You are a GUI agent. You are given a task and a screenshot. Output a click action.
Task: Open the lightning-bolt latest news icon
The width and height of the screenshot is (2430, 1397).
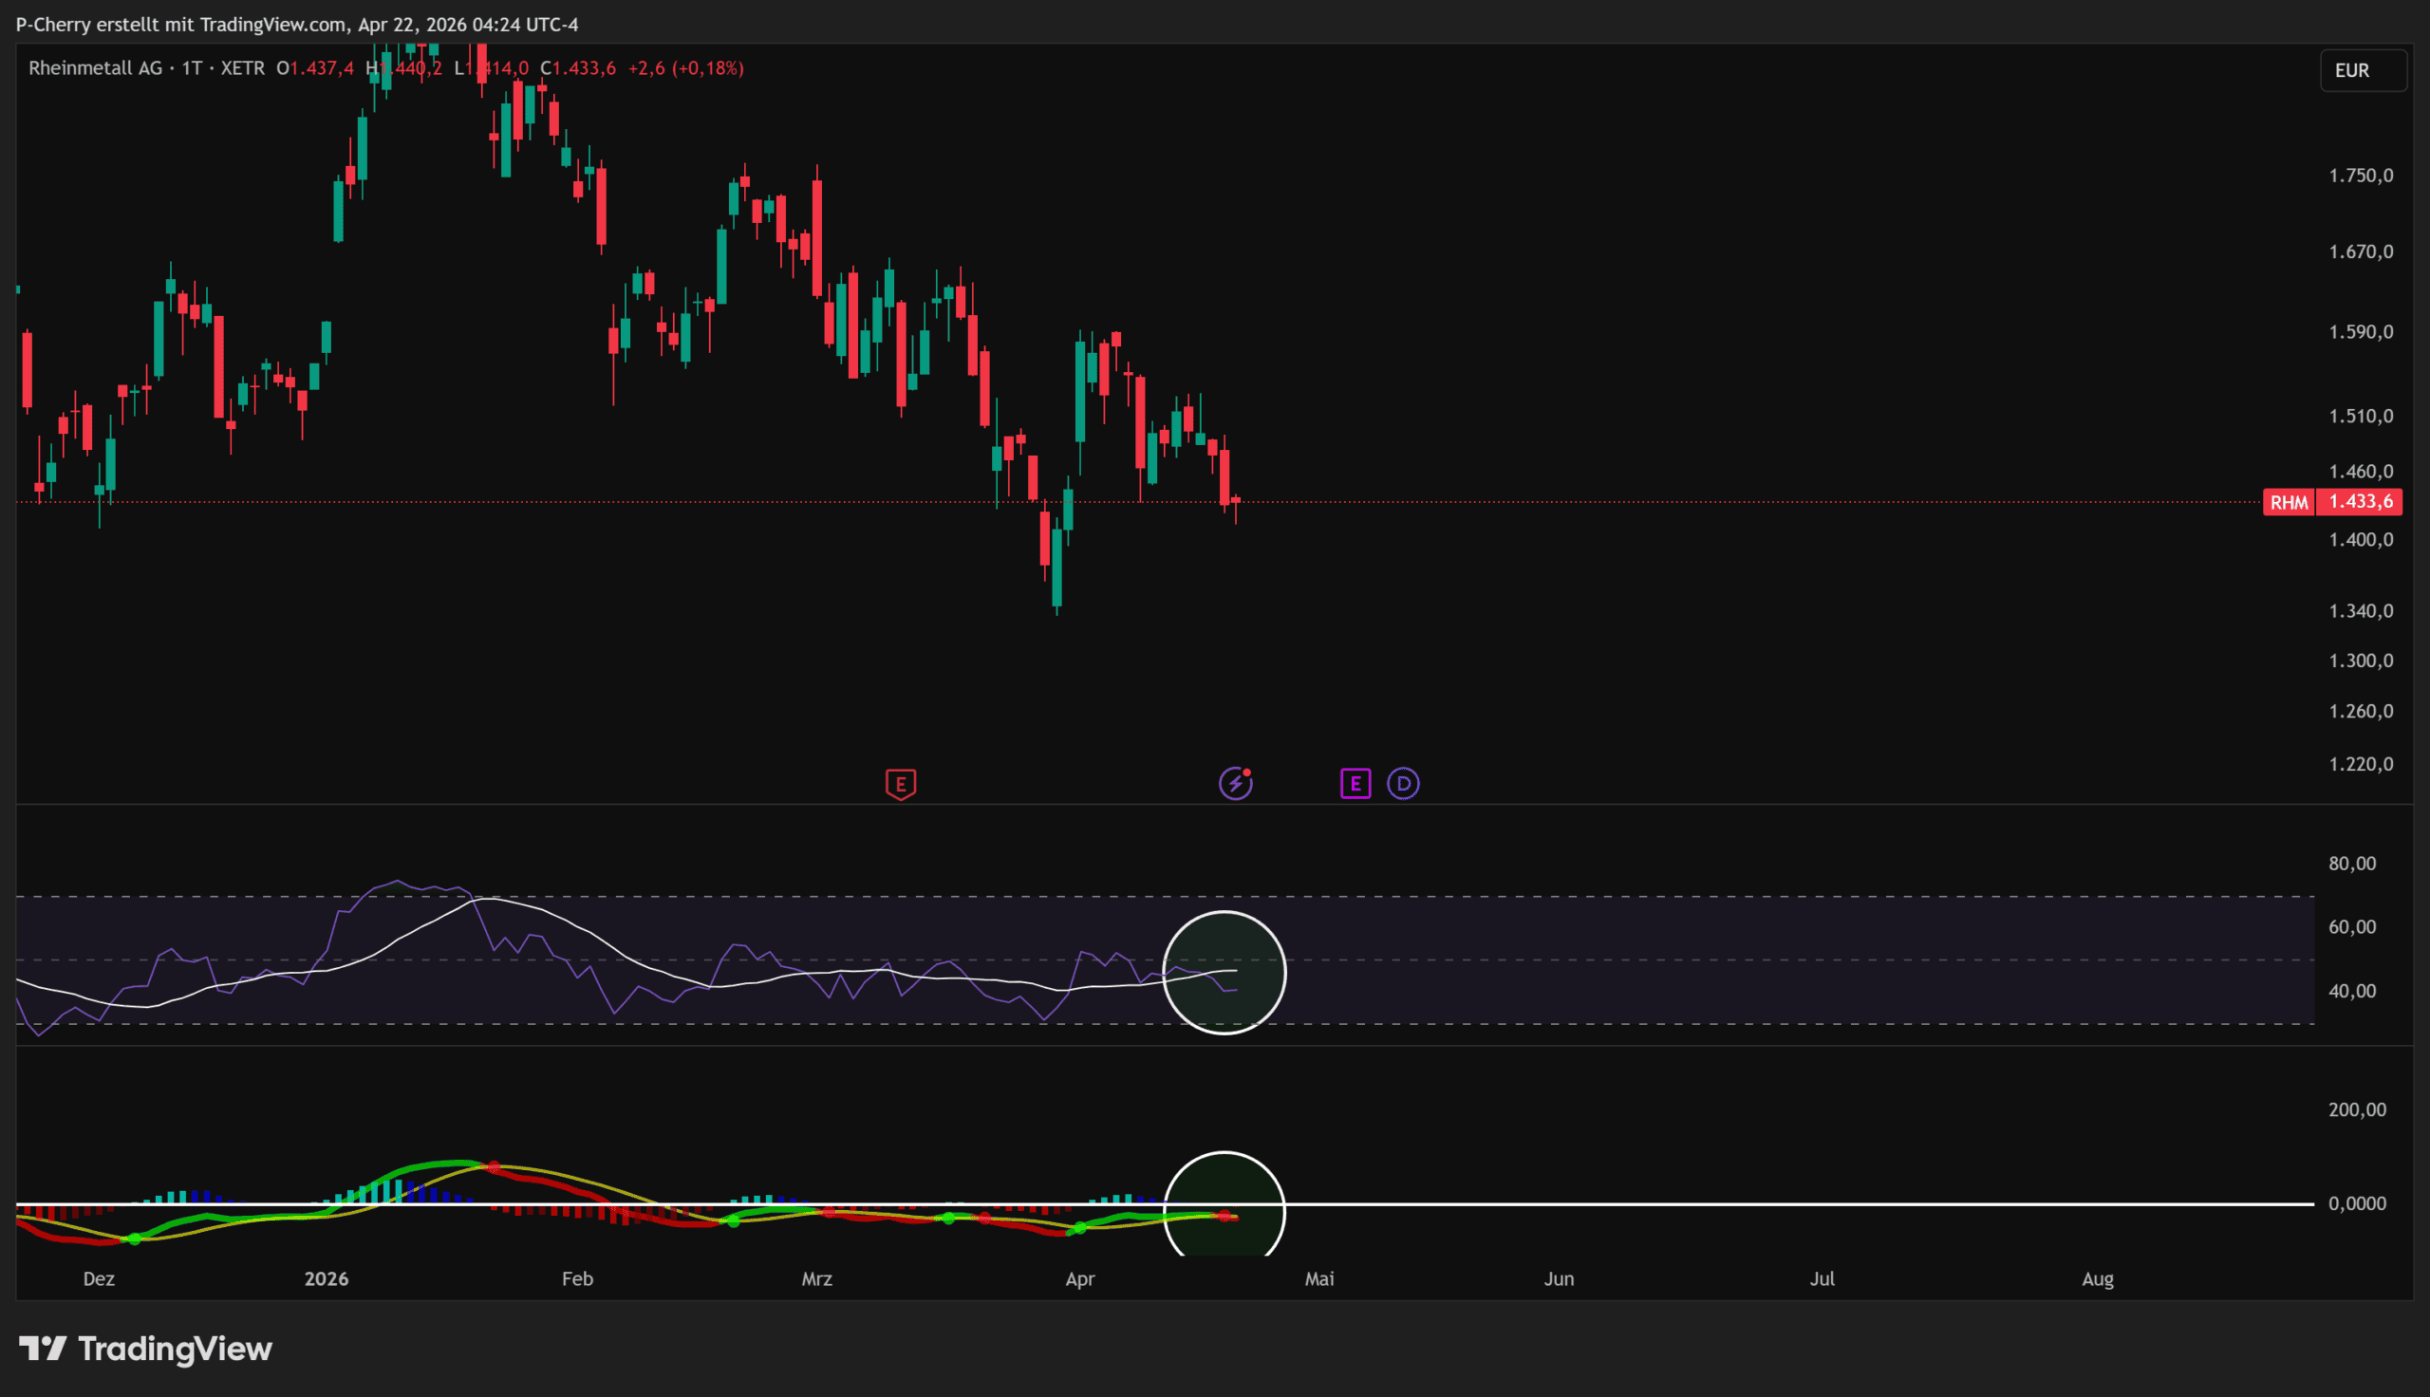click(x=1235, y=784)
